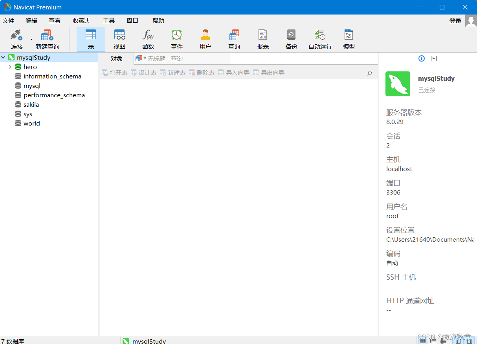Click the user avatar icon
Viewport: 477px width, 344px height.
pyautogui.click(x=471, y=21)
